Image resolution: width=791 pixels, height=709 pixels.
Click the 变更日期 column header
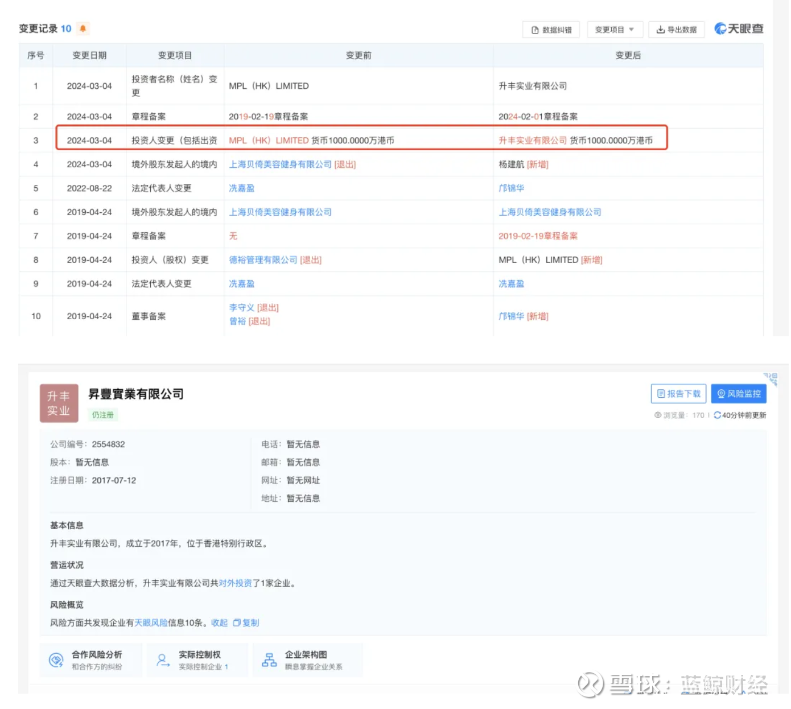(x=89, y=55)
